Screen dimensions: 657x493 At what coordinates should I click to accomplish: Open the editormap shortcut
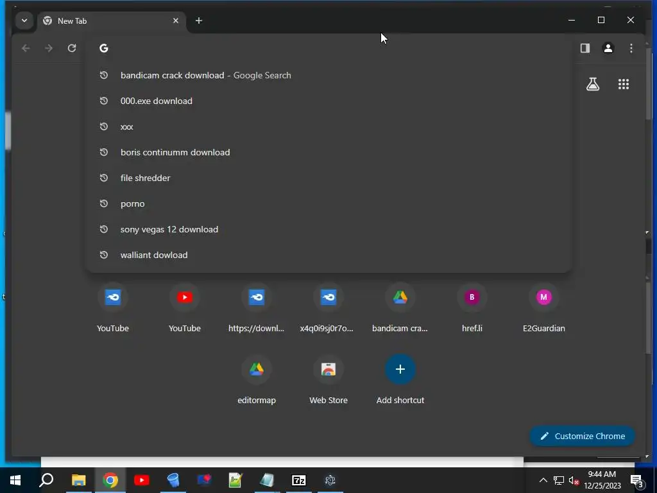(x=257, y=380)
